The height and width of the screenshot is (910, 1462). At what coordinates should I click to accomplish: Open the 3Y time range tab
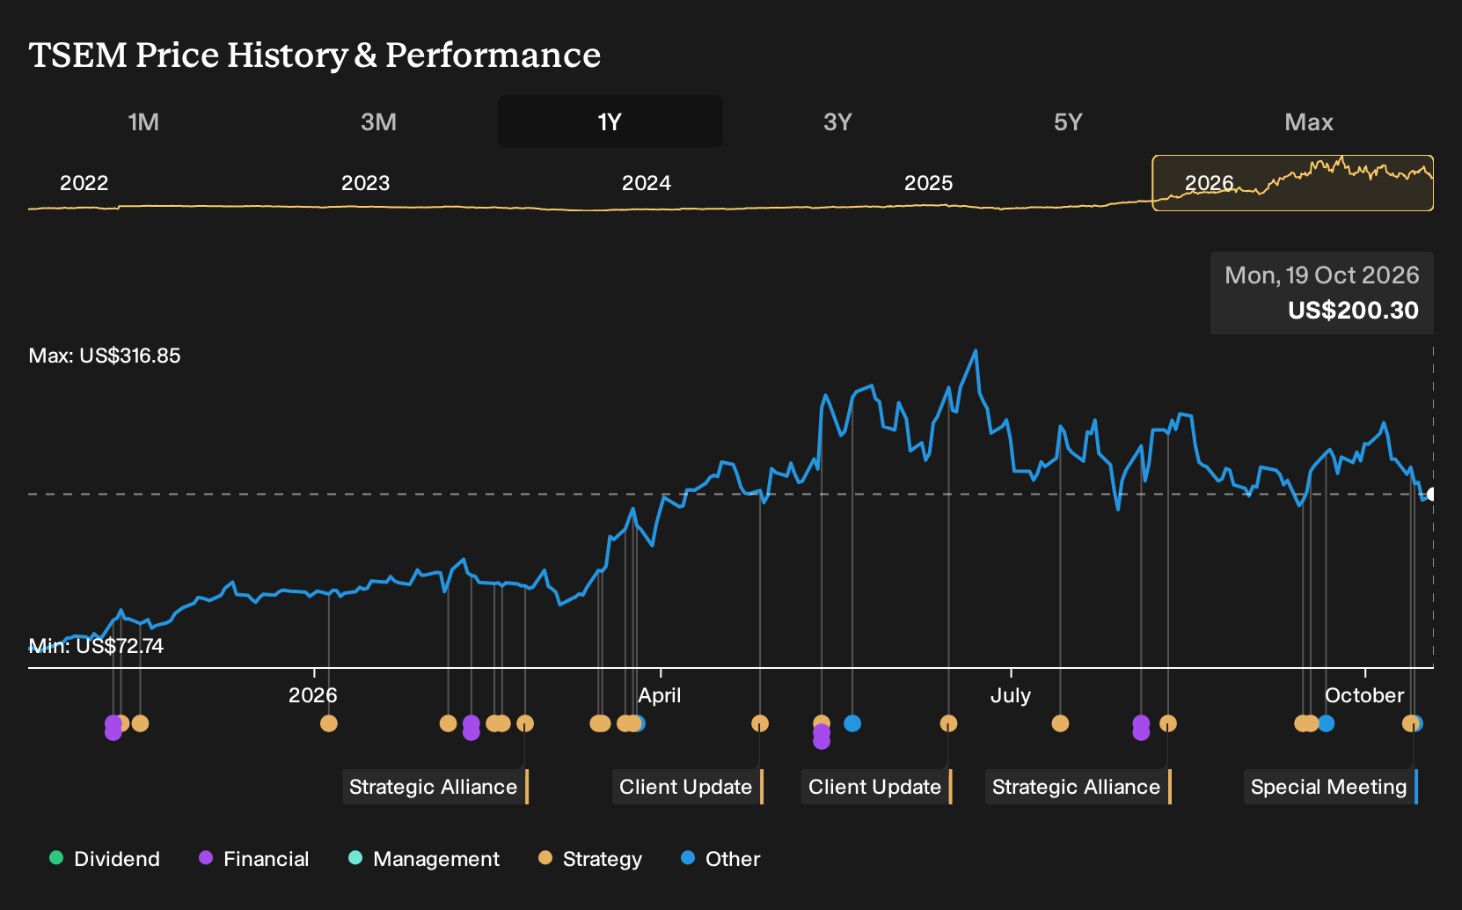(837, 121)
